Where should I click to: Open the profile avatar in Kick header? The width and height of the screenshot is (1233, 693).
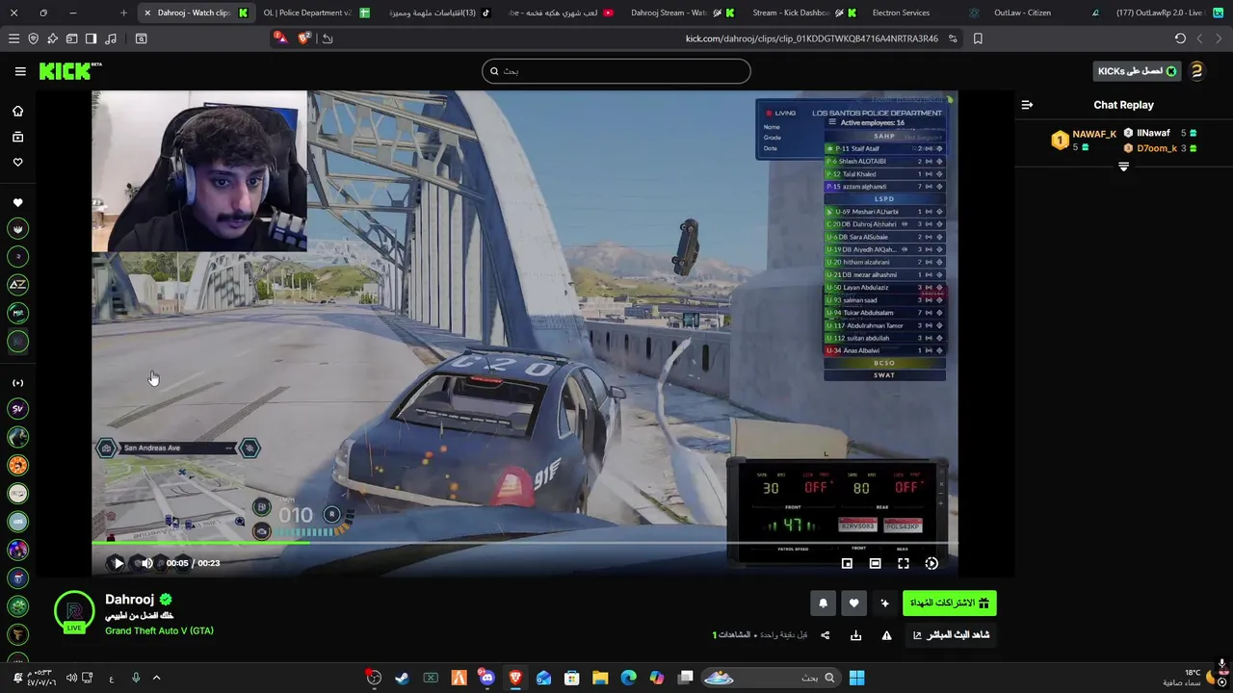tap(1196, 71)
